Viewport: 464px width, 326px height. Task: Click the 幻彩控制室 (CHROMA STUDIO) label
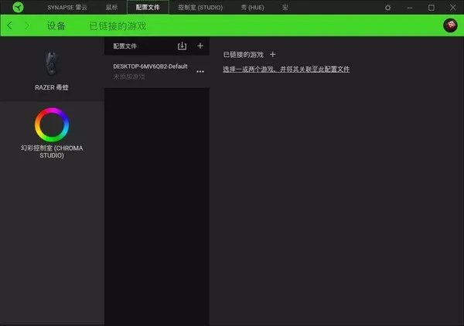pos(52,151)
